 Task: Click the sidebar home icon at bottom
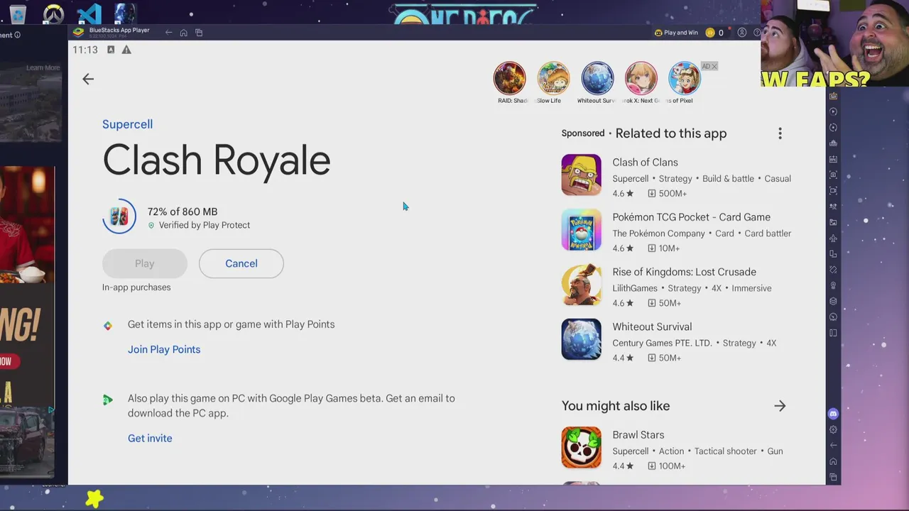pos(834,461)
